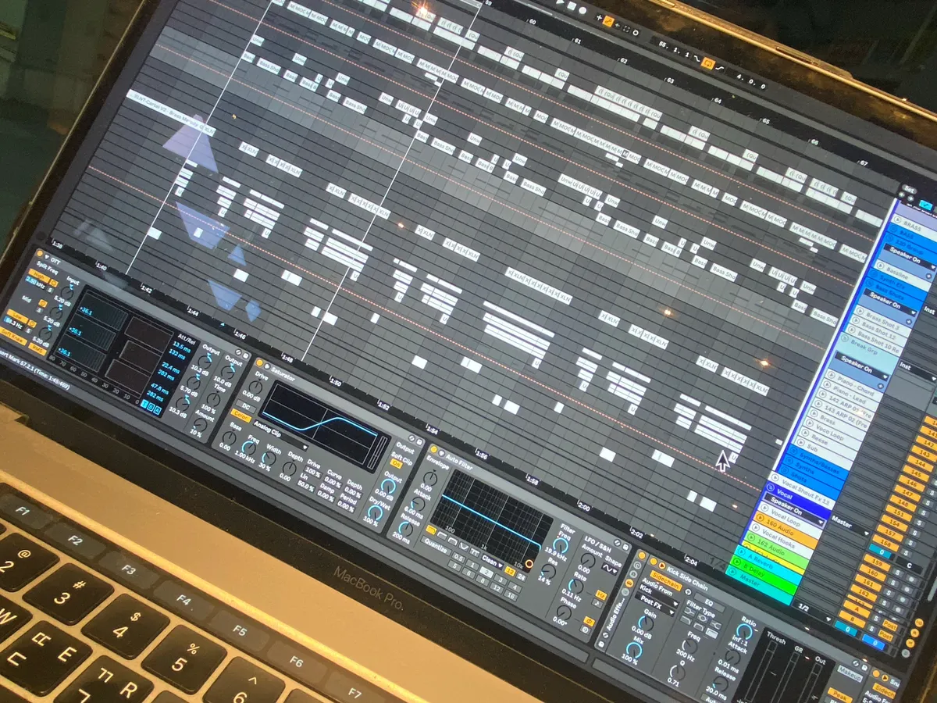This screenshot has width=937, height=703.
Task: Select the notch filter type icon
Action: [464, 547]
